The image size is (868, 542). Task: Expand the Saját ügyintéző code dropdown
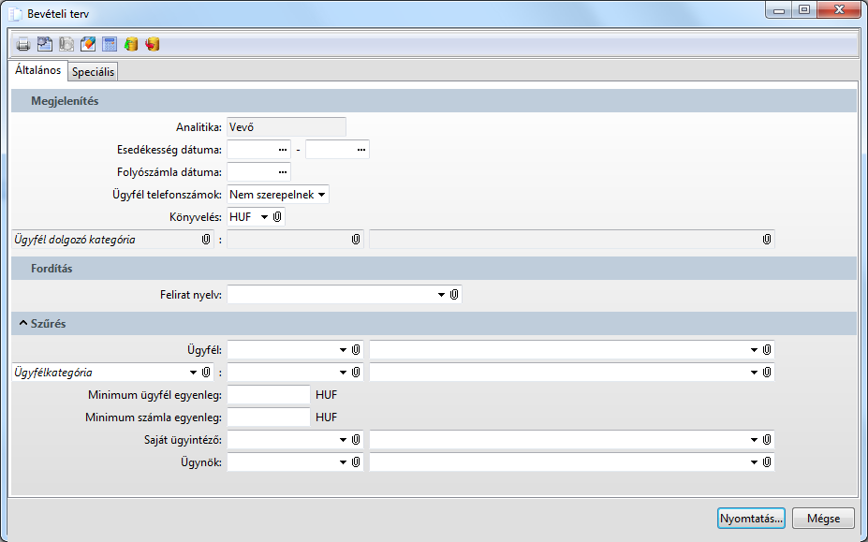pyautogui.click(x=343, y=440)
